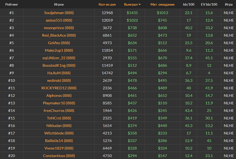Select HaJluM (888) player name

coord(59,73)
